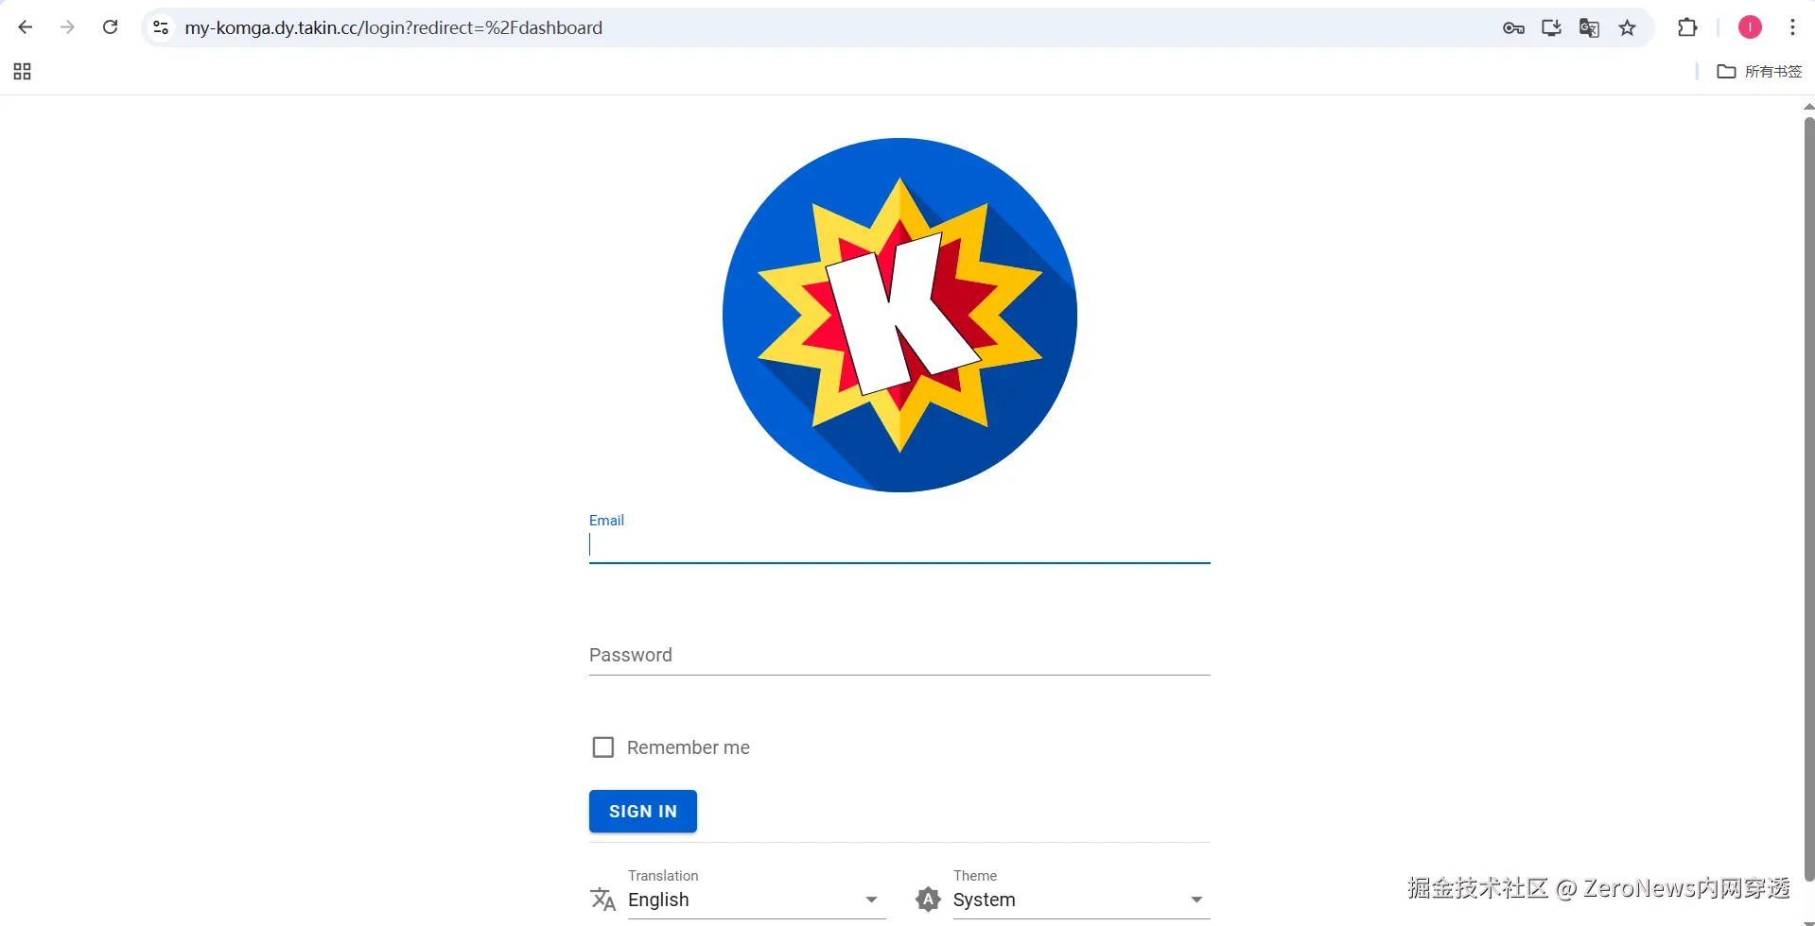Reload the Komga login page
The height and width of the screenshot is (926, 1815).
coord(110,27)
